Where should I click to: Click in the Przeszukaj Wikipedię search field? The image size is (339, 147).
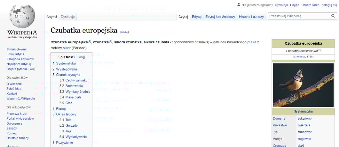coord(299,16)
